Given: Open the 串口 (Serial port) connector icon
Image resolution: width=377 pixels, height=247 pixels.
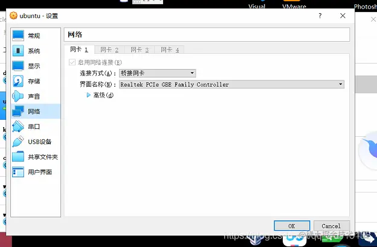Looking at the screenshot, I should 18,127.
